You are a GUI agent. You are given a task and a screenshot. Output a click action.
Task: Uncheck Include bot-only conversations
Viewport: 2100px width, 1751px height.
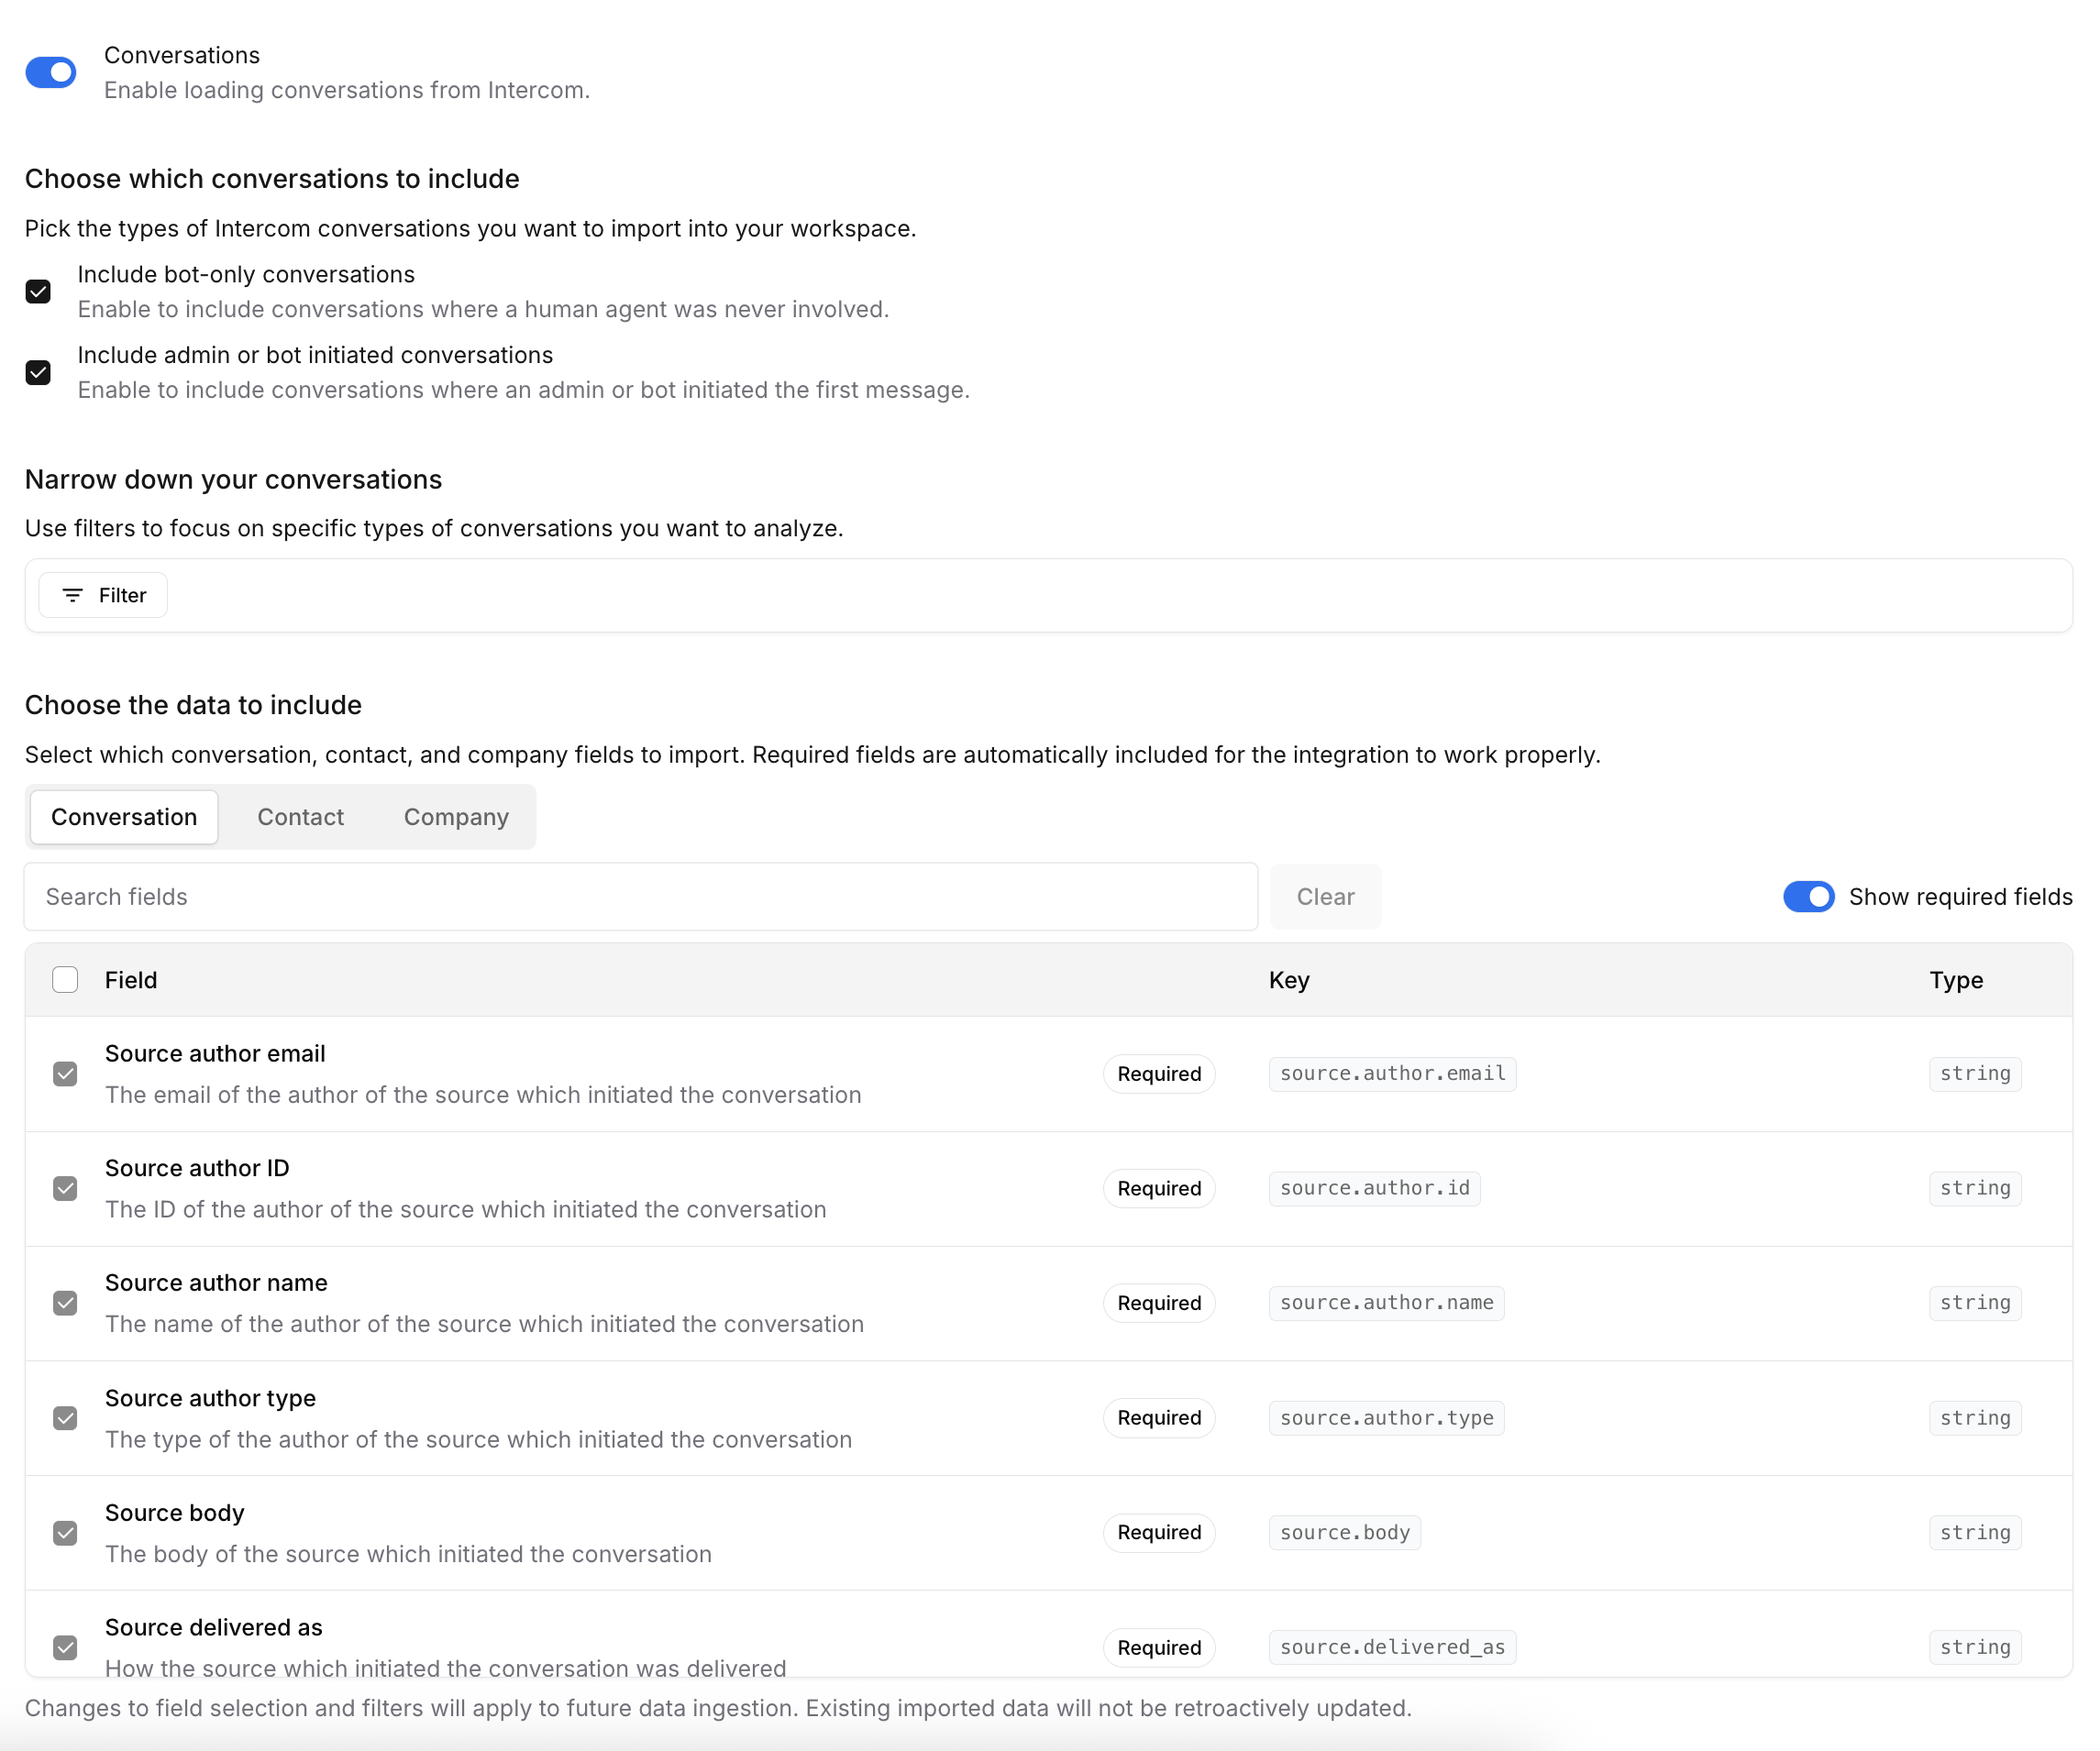pyautogui.click(x=38, y=292)
